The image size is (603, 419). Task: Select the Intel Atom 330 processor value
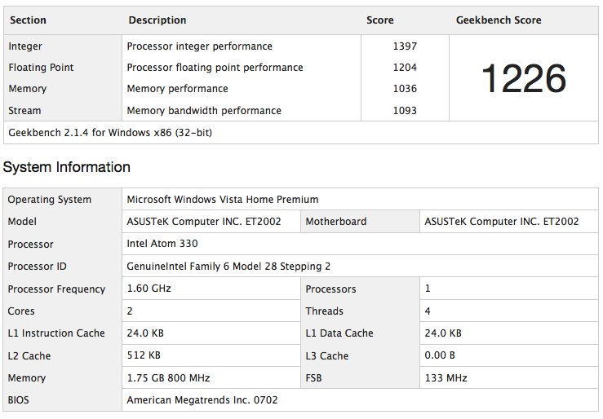162,244
